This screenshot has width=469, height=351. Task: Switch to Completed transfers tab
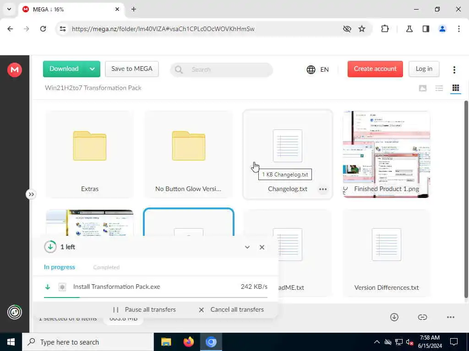coord(106,267)
